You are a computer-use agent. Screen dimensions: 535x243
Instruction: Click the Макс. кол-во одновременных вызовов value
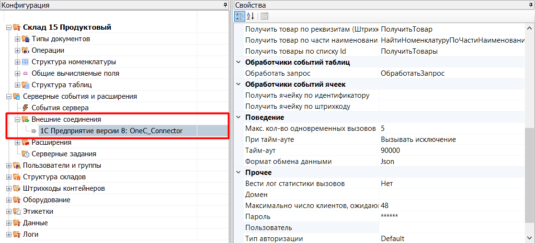click(x=452, y=128)
